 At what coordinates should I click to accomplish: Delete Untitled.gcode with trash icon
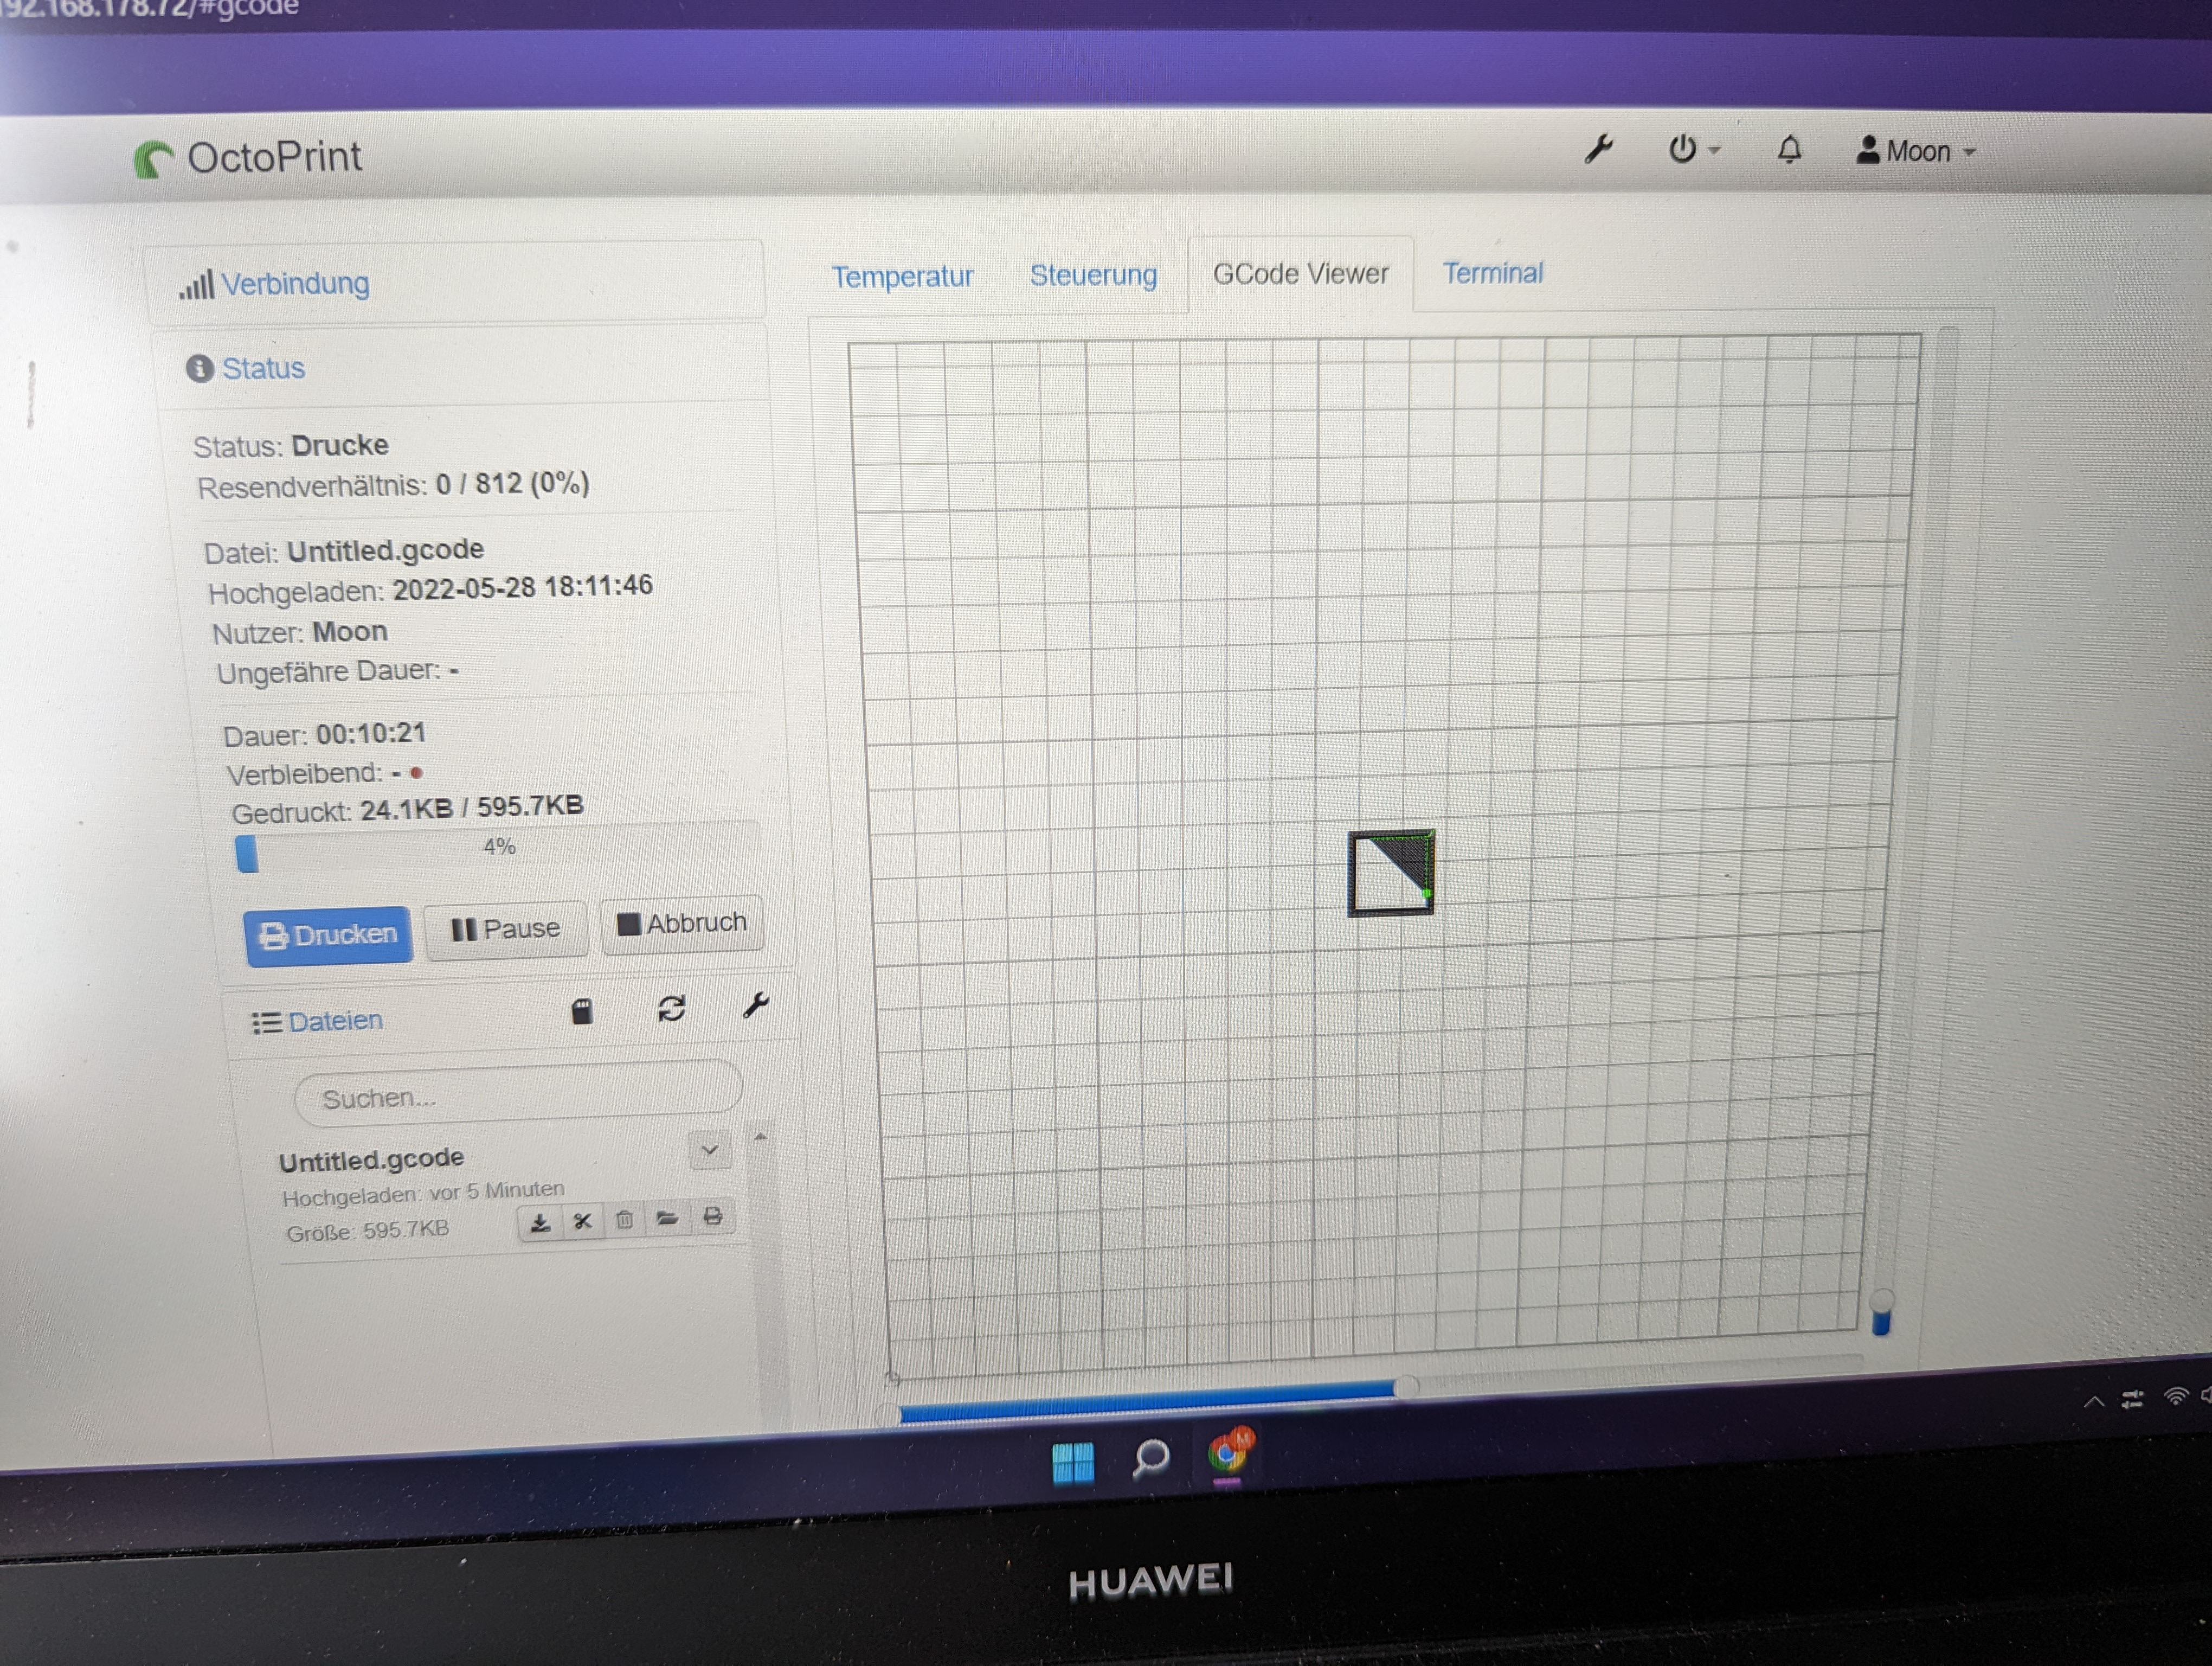click(x=625, y=1219)
